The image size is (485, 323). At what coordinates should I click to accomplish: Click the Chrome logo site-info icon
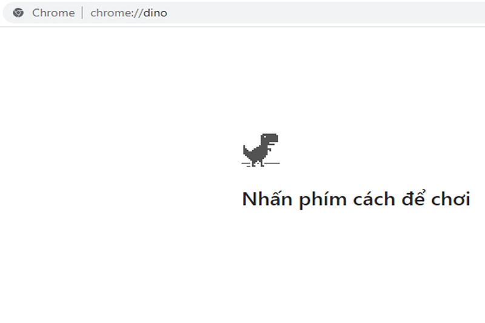click(x=18, y=13)
